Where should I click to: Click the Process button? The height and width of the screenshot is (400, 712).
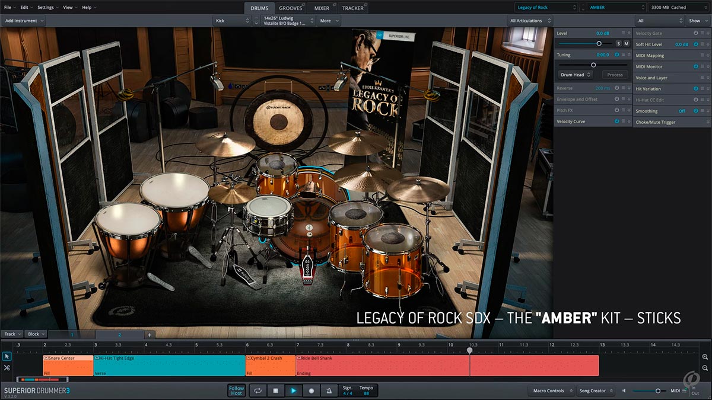pyautogui.click(x=615, y=75)
